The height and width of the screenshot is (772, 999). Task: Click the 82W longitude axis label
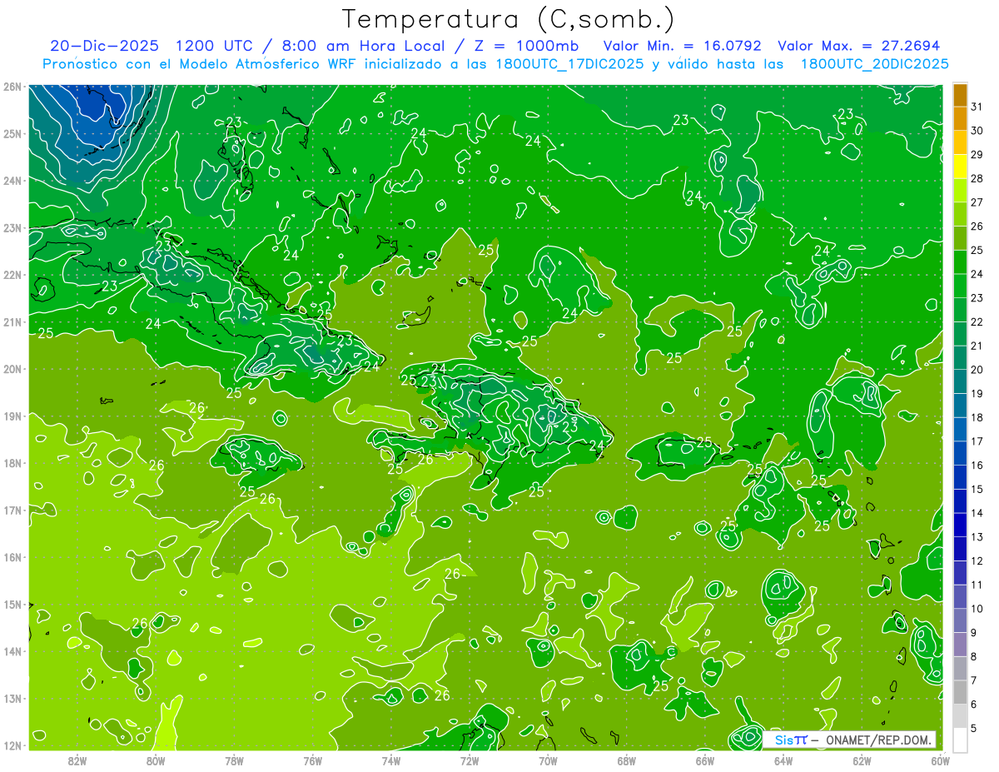[77, 760]
